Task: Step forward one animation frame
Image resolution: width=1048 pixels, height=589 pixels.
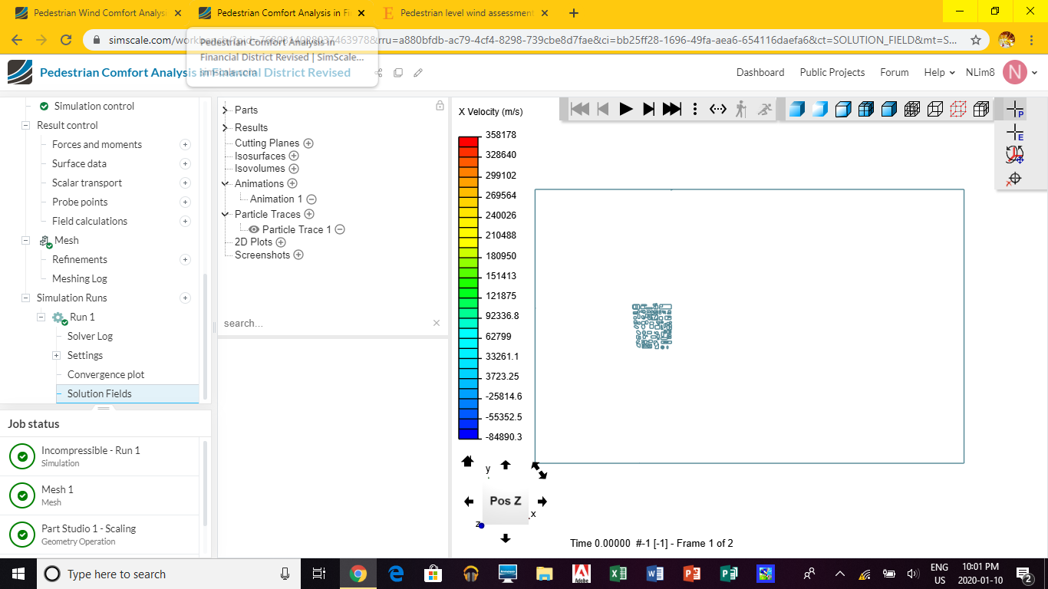Action: [649, 109]
